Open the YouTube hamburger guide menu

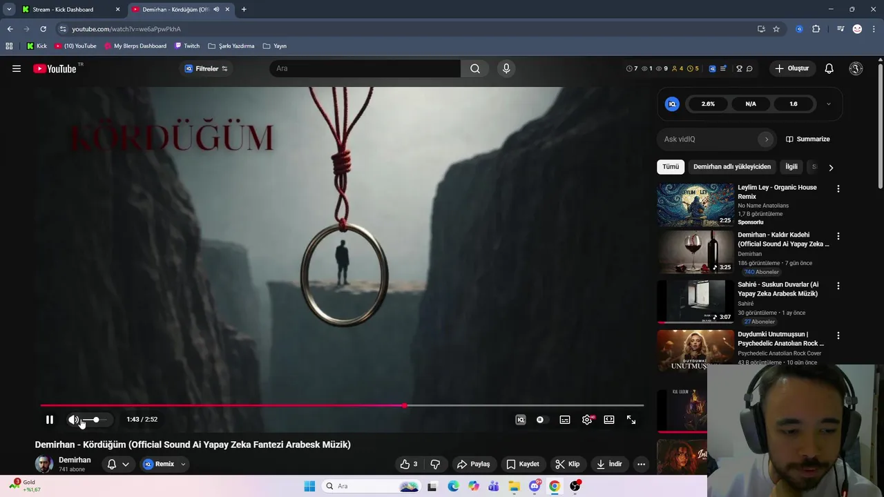click(17, 68)
